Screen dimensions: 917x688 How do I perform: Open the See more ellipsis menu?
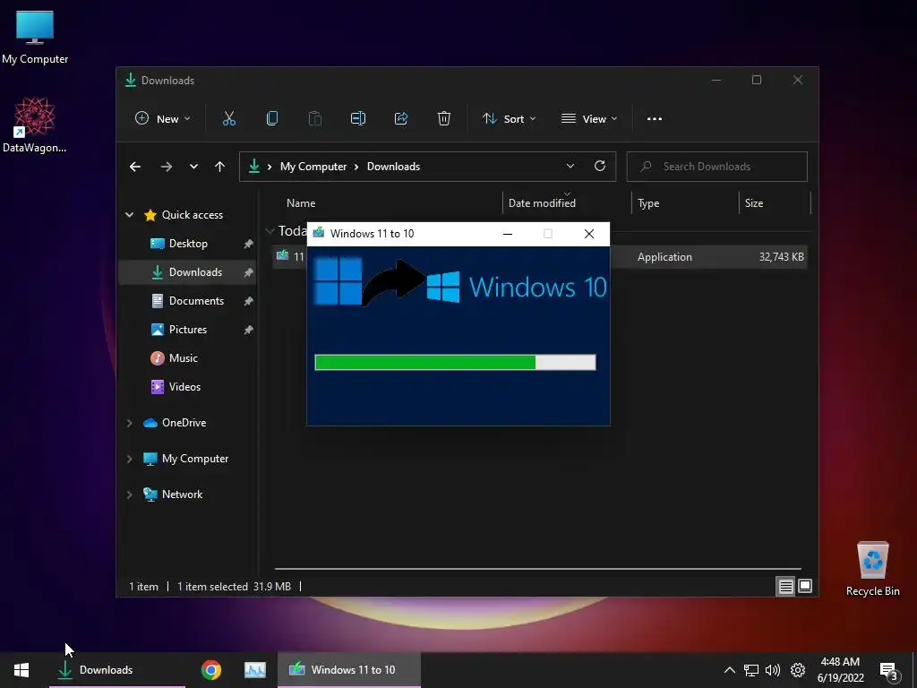pyautogui.click(x=655, y=119)
